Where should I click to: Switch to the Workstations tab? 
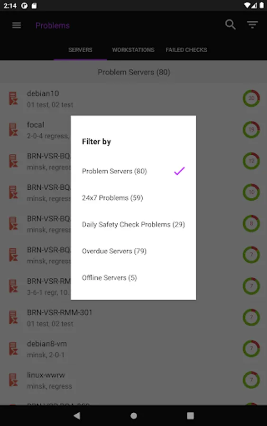[x=133, y=50]
